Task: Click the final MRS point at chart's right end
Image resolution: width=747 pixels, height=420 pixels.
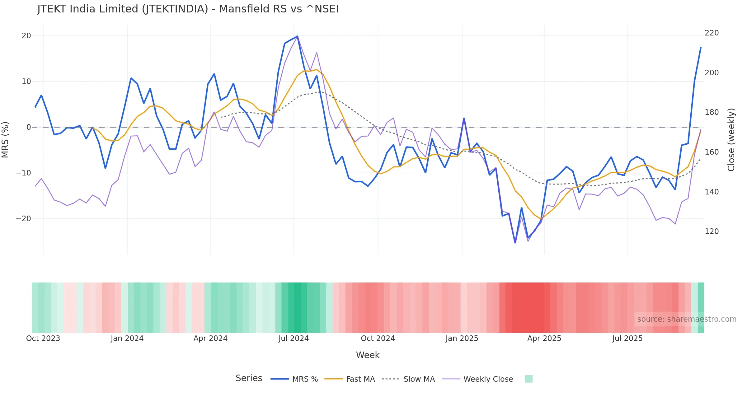Action: point(701,47)
